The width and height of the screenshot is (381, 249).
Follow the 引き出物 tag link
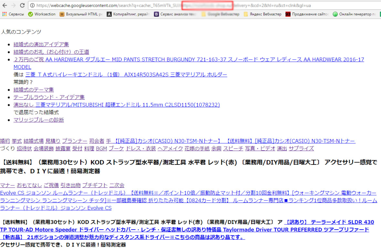click(x=70, y=185)
